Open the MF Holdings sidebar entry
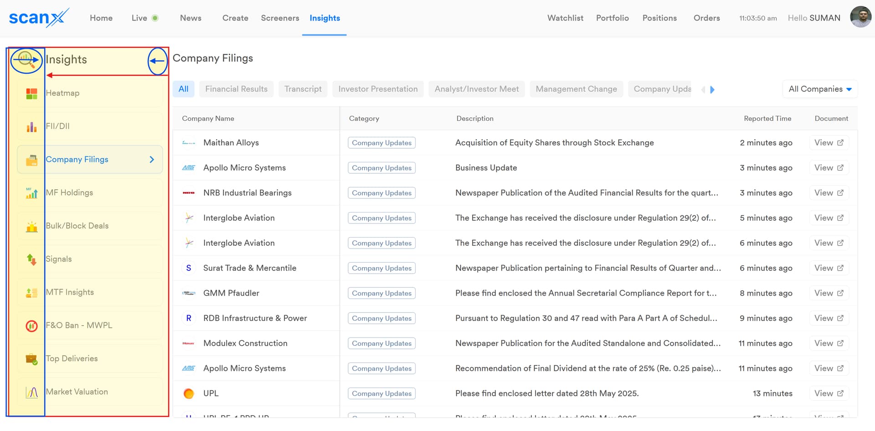The image size is (875, 431). 90,193
